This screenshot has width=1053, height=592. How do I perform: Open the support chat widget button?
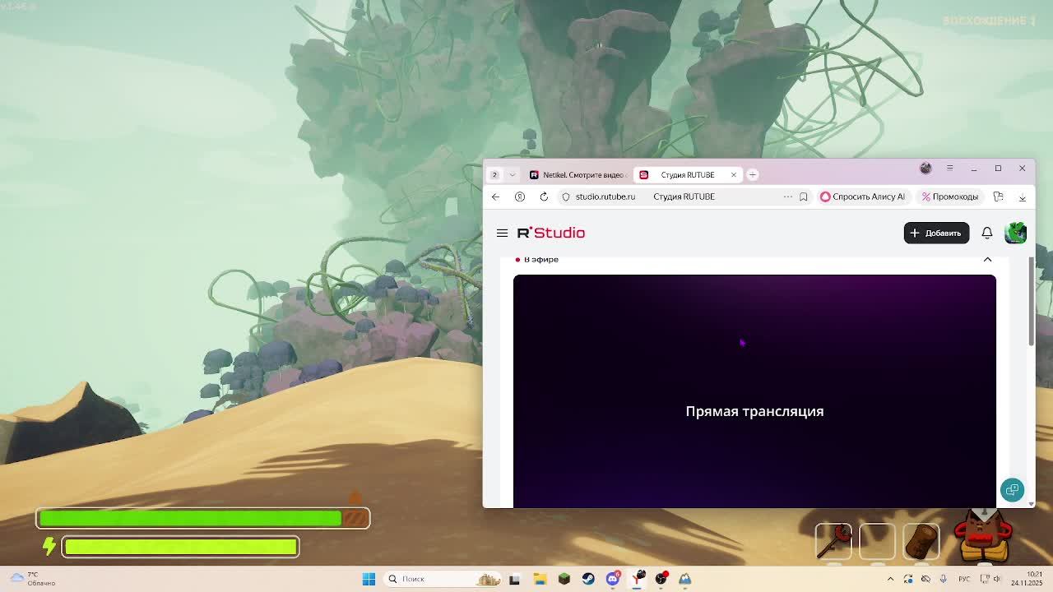[1012, 489]
